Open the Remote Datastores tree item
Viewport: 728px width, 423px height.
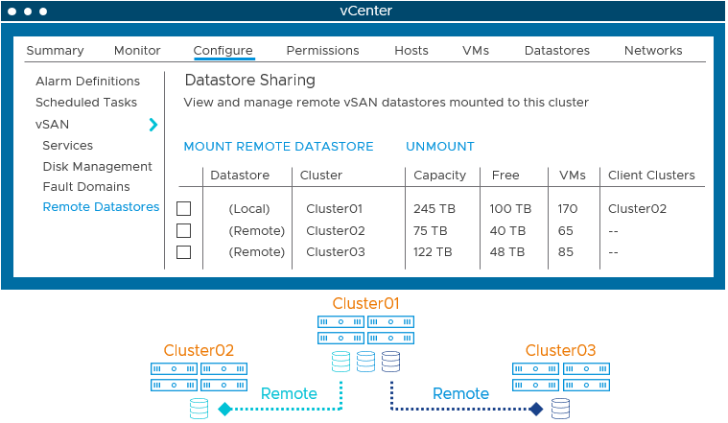coord(101,207)
